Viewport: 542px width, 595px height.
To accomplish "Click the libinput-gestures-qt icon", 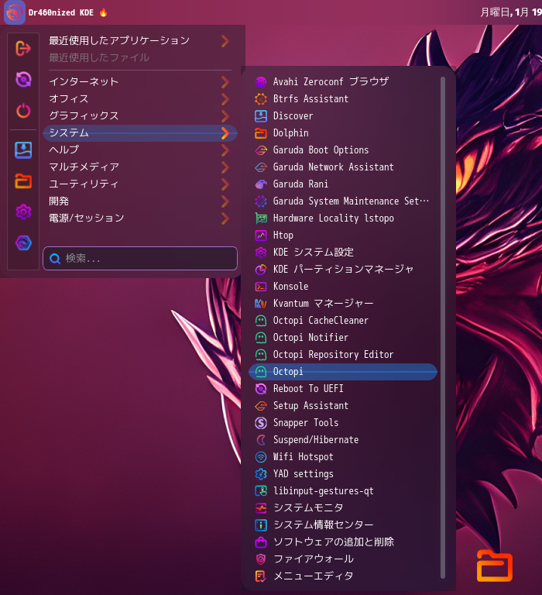I will point(261,490).
